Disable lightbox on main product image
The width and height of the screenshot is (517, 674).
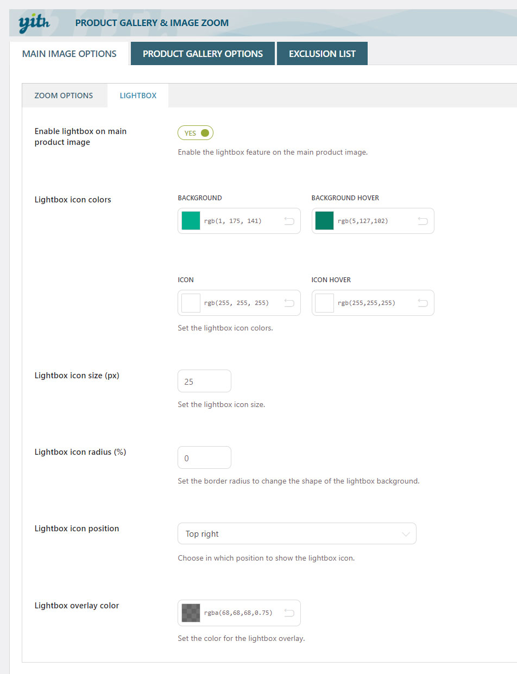tap(196, 133)
